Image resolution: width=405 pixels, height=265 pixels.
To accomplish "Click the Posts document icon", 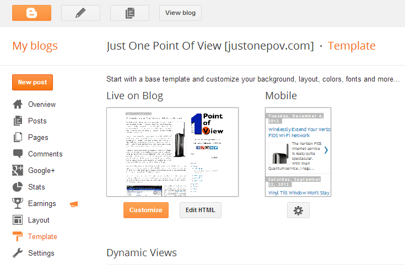I will pos(18,121).
